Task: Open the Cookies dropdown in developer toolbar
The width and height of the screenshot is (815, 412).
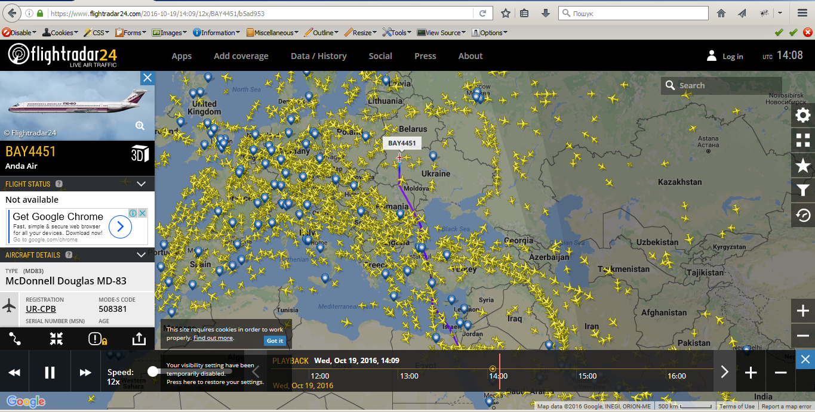Action: point(58,33)
